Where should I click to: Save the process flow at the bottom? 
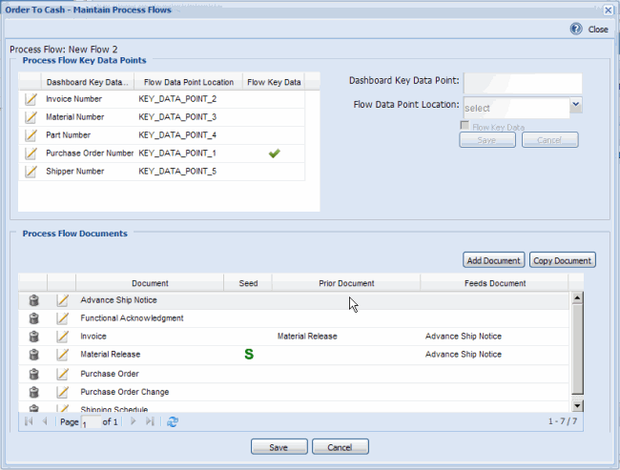(x=279, y=447)
